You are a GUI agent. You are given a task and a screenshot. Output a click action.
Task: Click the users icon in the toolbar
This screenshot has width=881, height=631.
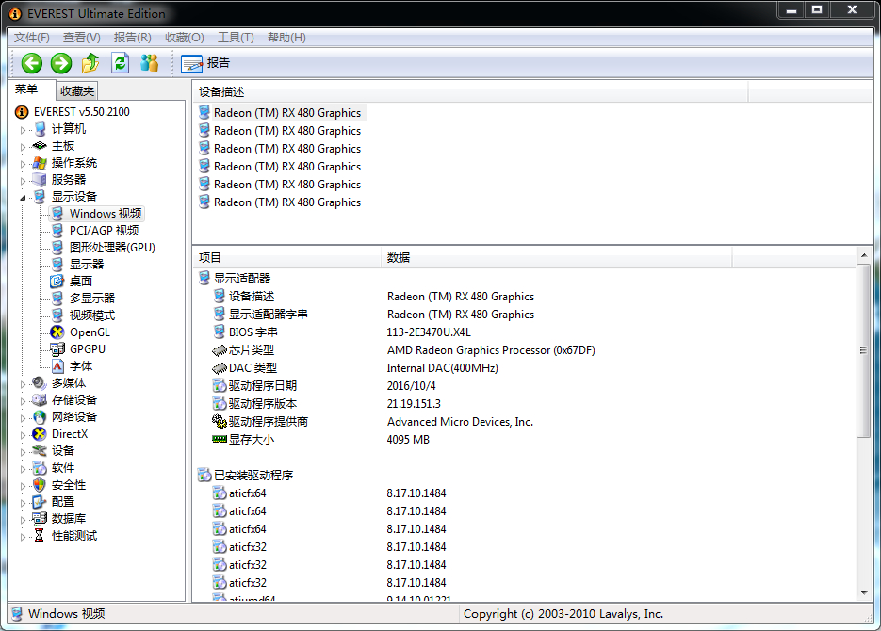tap(150, 63)
